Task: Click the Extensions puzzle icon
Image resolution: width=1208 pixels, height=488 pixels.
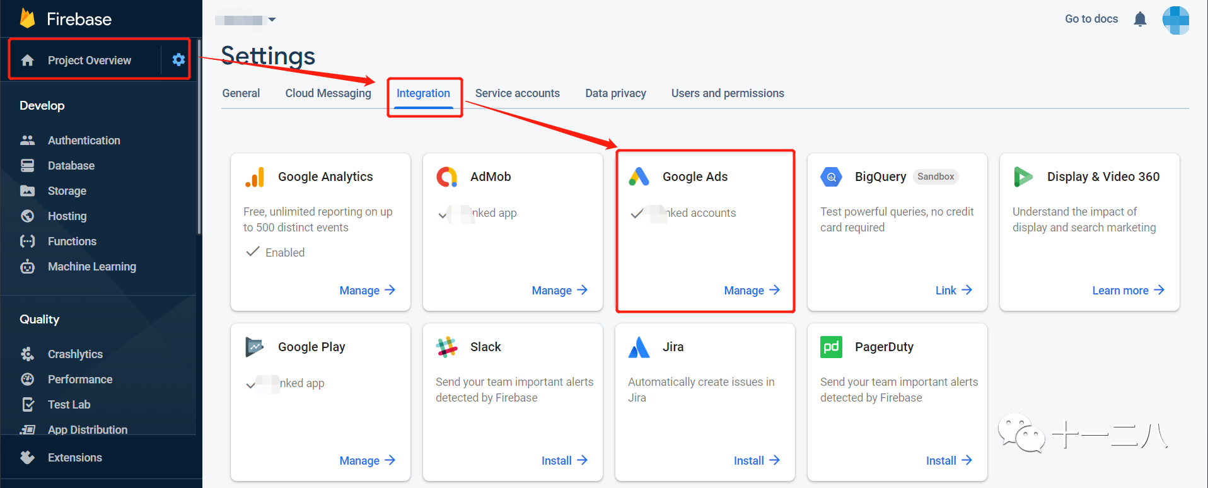Action: tap(27, 457)
